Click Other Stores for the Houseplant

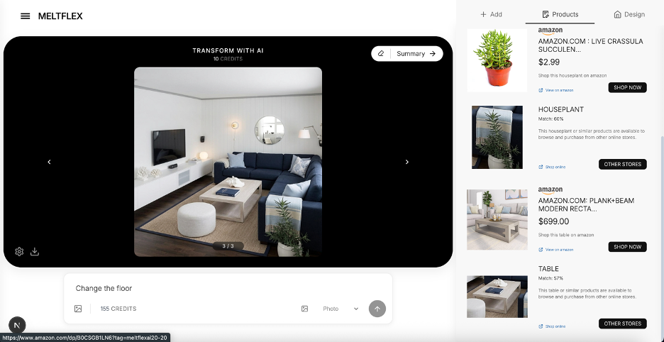pyautogui.click(x=622, y=164)
